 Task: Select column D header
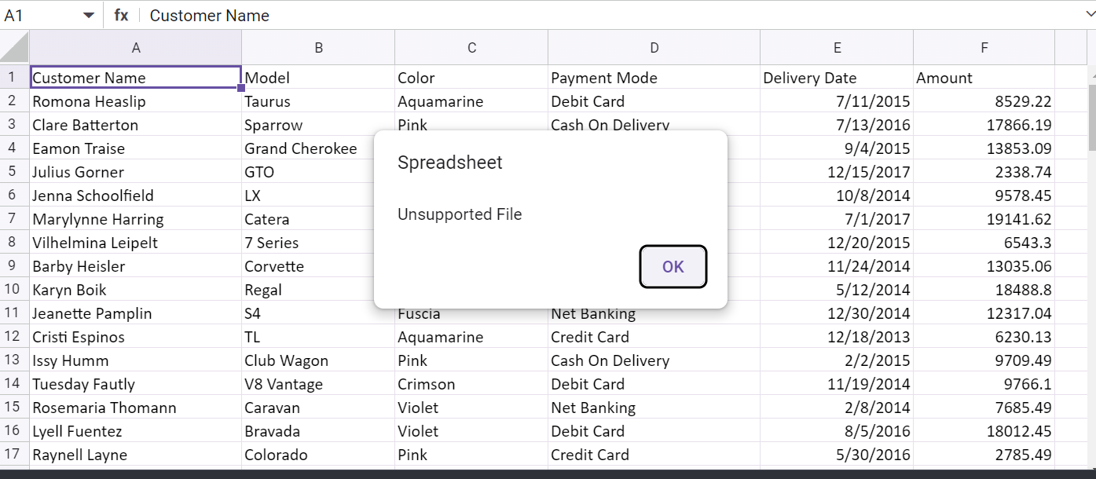[x=654, y=48]
